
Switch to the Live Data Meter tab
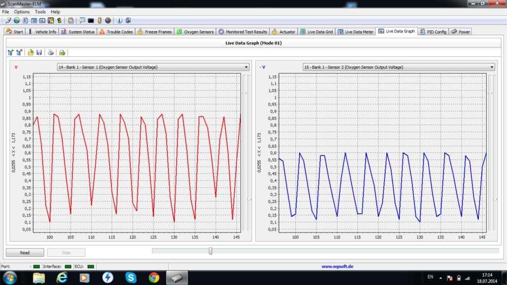point(355,32)
